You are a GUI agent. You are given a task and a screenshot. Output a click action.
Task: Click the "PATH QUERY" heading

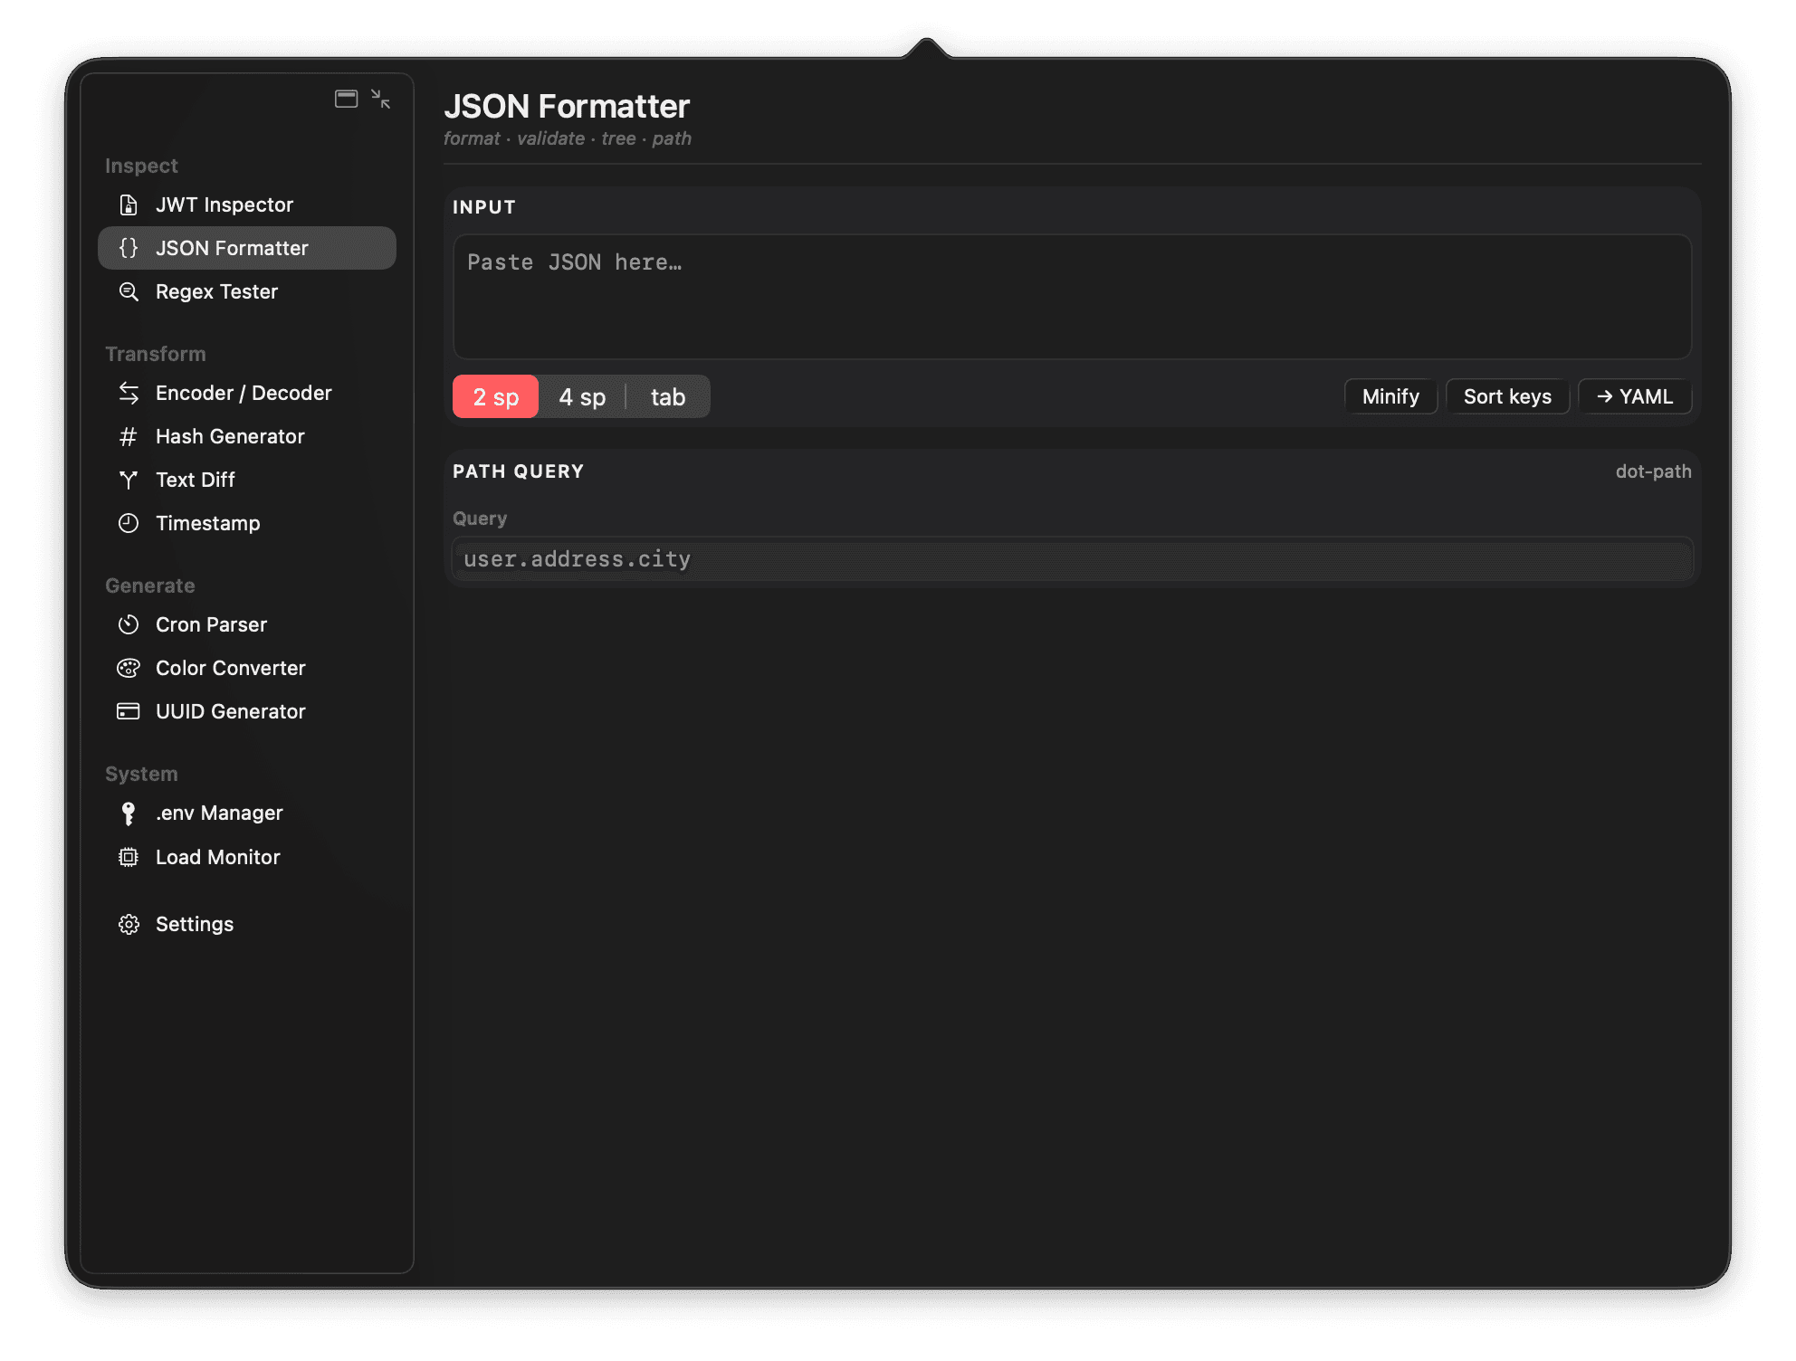pos(518,471)
